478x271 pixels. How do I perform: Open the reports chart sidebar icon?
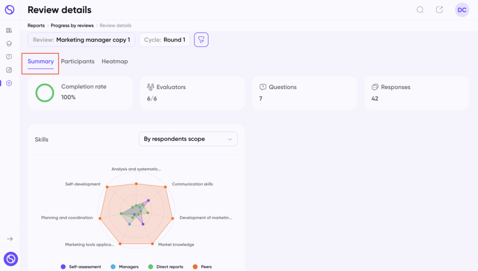click(x=9, y=70)
